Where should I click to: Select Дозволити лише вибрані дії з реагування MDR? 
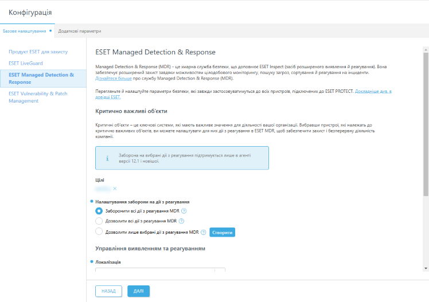tap(99, 231)
